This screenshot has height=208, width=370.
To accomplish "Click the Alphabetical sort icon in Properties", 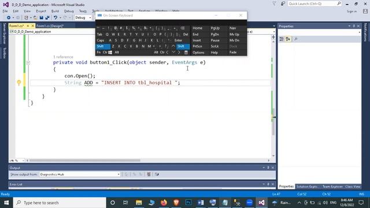I will [288, 39].
